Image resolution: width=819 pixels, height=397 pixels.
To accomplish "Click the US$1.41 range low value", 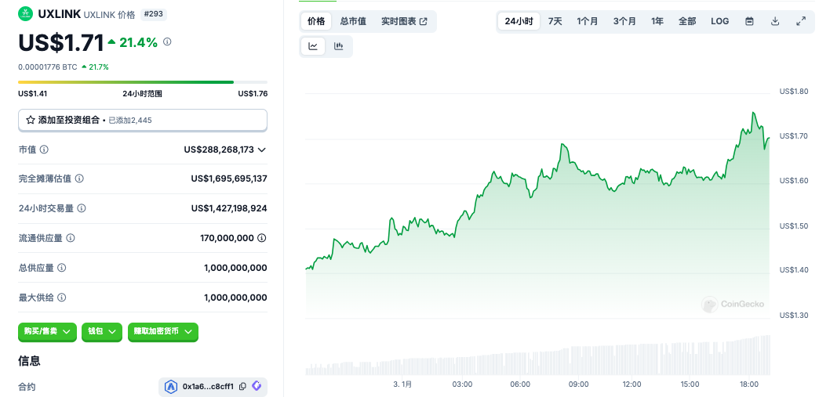I will (x=32, y=94).
